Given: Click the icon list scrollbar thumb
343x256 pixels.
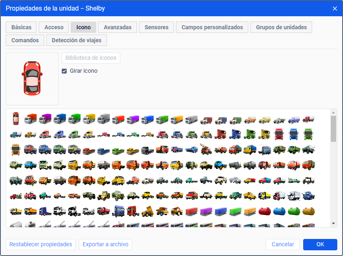Looking at the screenshot, I should point(333,129).
